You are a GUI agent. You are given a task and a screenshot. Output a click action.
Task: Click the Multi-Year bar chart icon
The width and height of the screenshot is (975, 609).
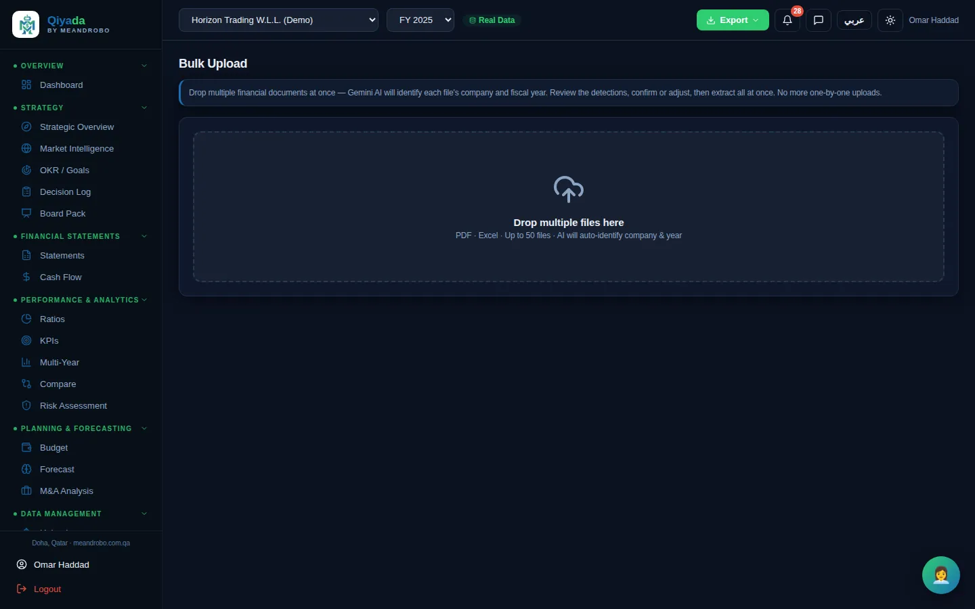click(26, 362)
